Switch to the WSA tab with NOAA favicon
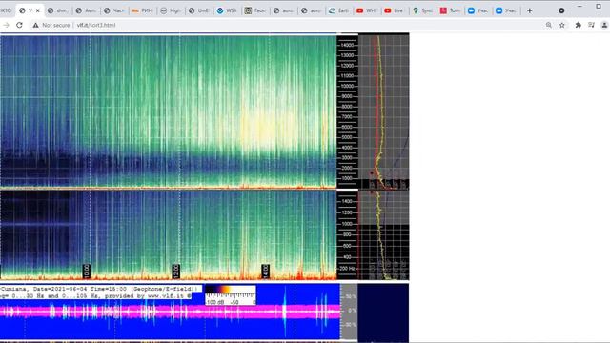Viewport: 610px width, 343px height. pos(227,10)
